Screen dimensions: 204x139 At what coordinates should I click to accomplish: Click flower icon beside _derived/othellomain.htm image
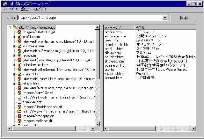[x=19, y=69]
